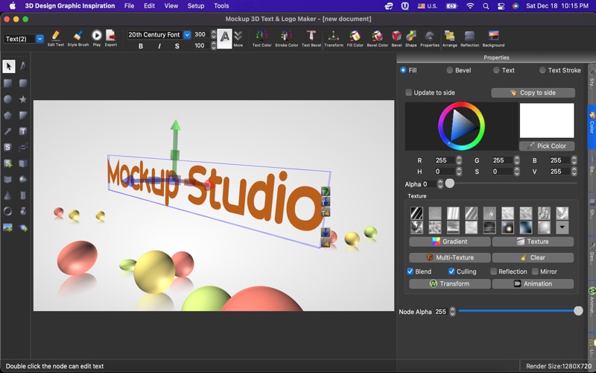Screen dimensions: 596x373
Task: Expand the More toolbar options
Action: [238, 39]
